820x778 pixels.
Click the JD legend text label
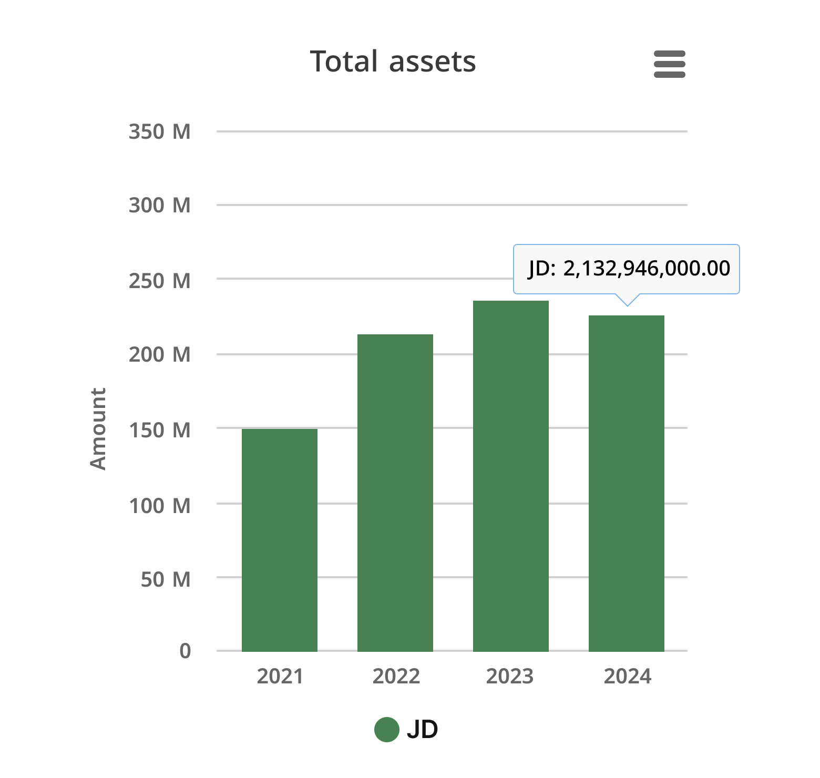[423, 729]
